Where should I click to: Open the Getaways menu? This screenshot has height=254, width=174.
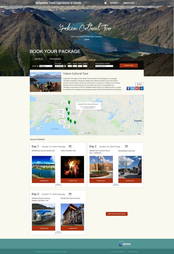coord(115,3)
